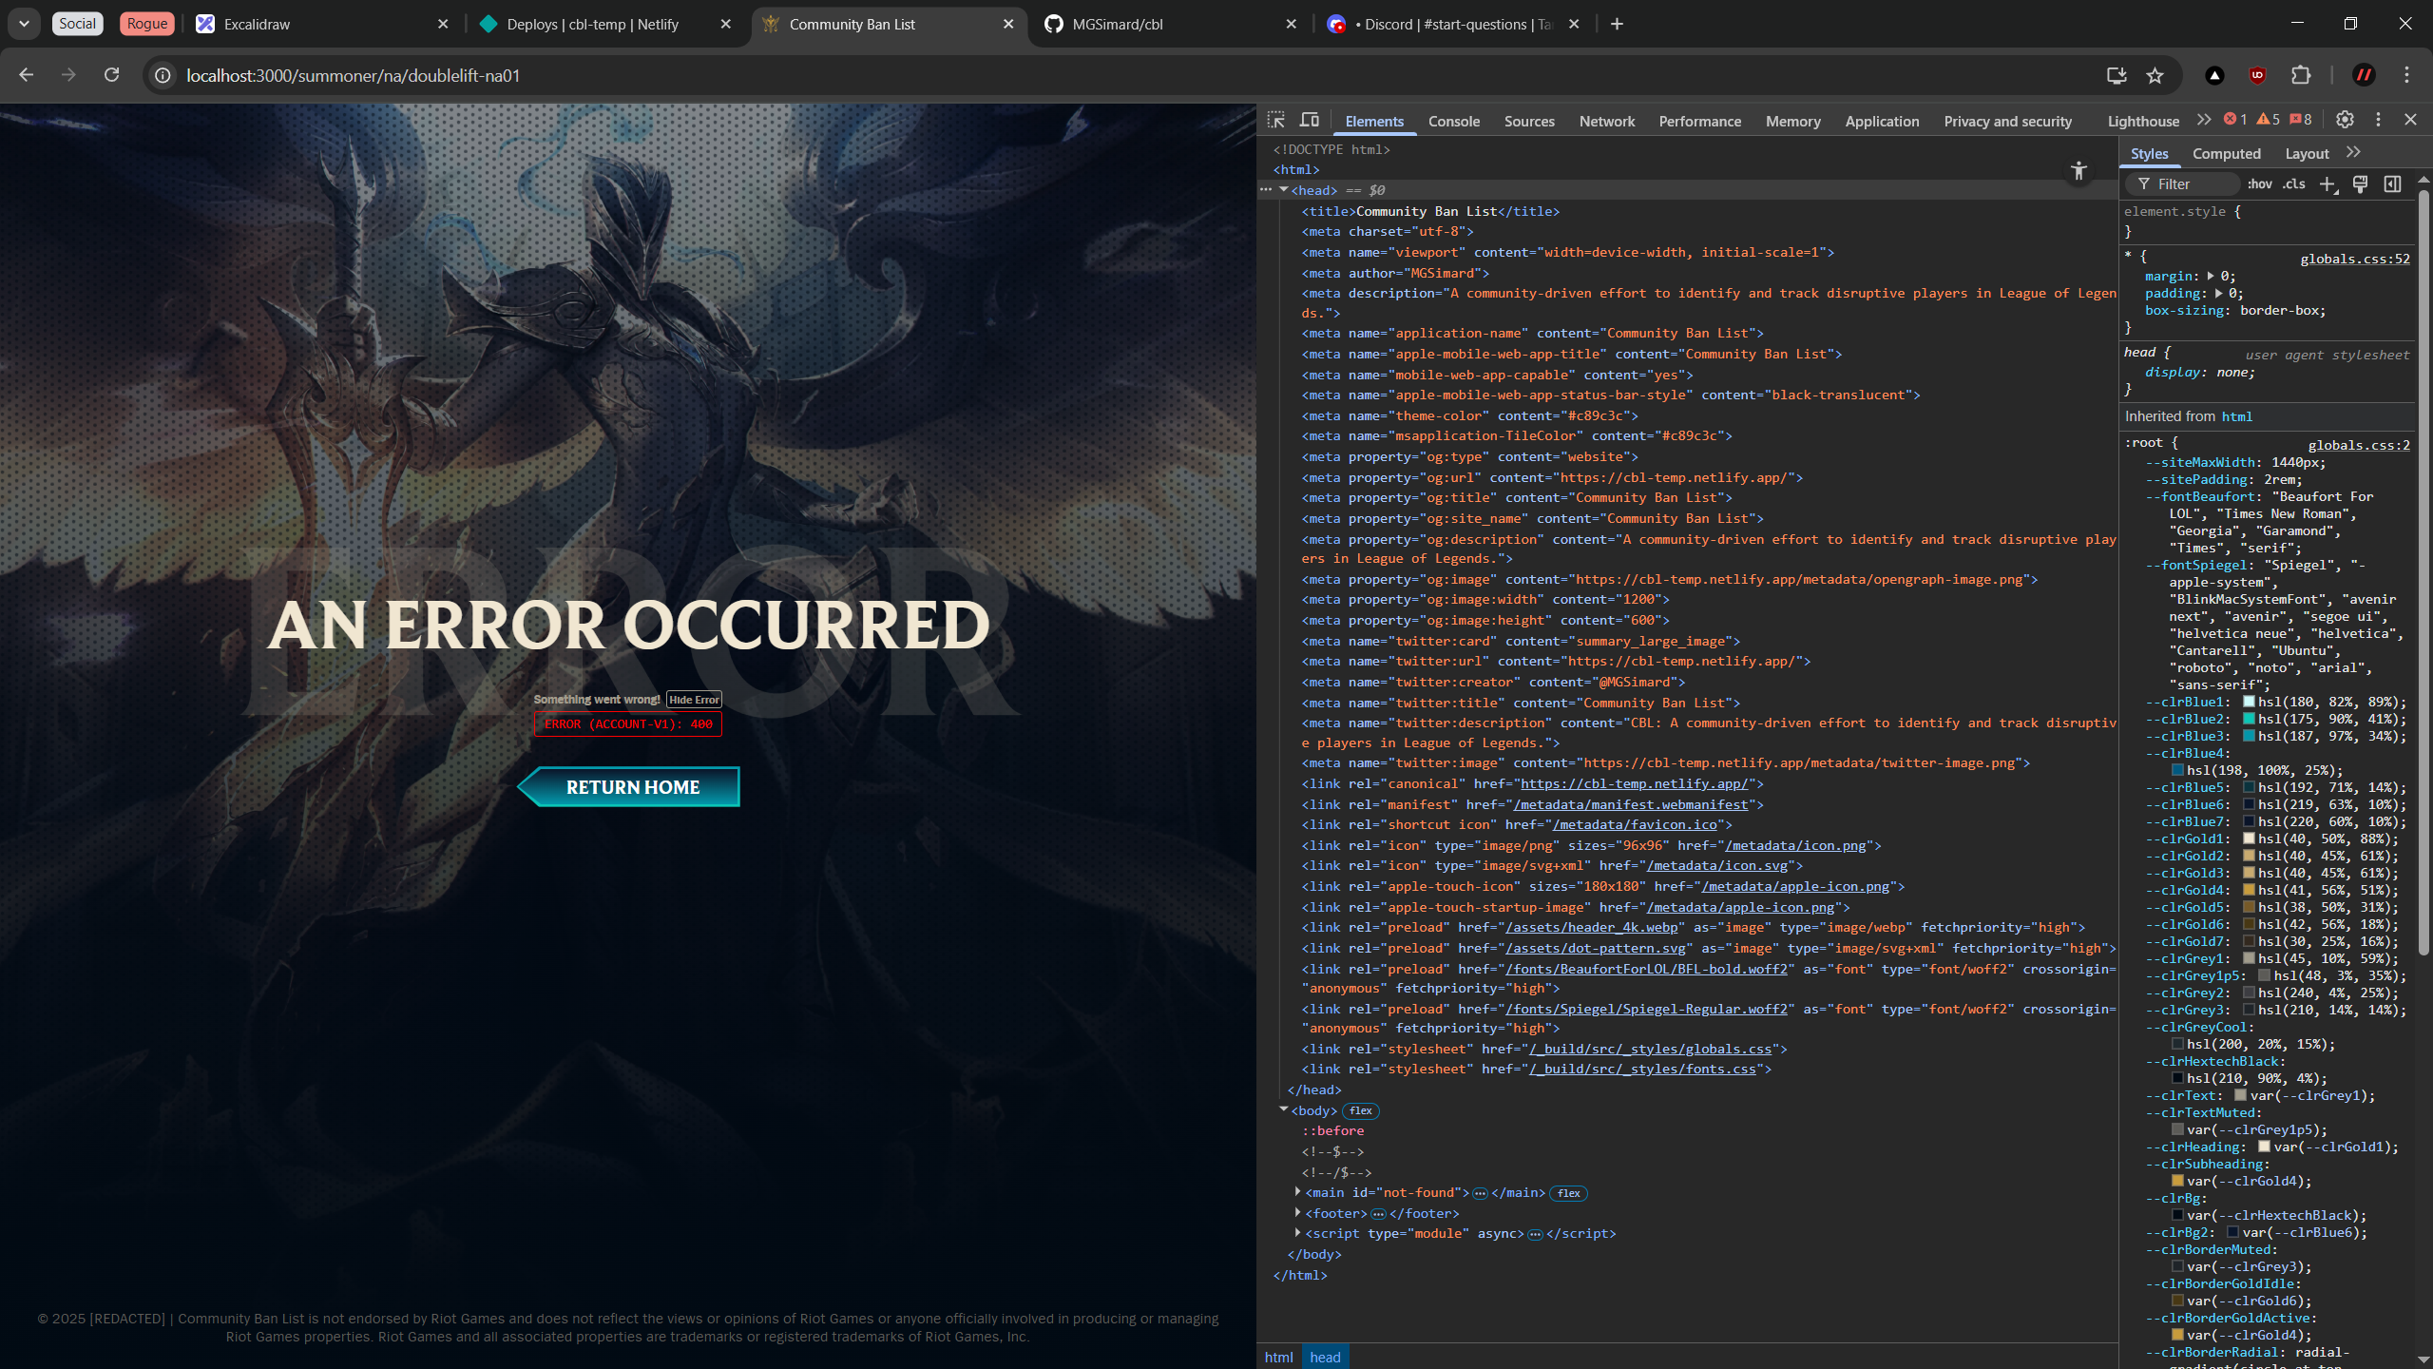Open the accessibility tree view icon
Image resolution: width=2433 pixels, height=1369 pixels.
pyautogui.click(x=2079, y=170)
